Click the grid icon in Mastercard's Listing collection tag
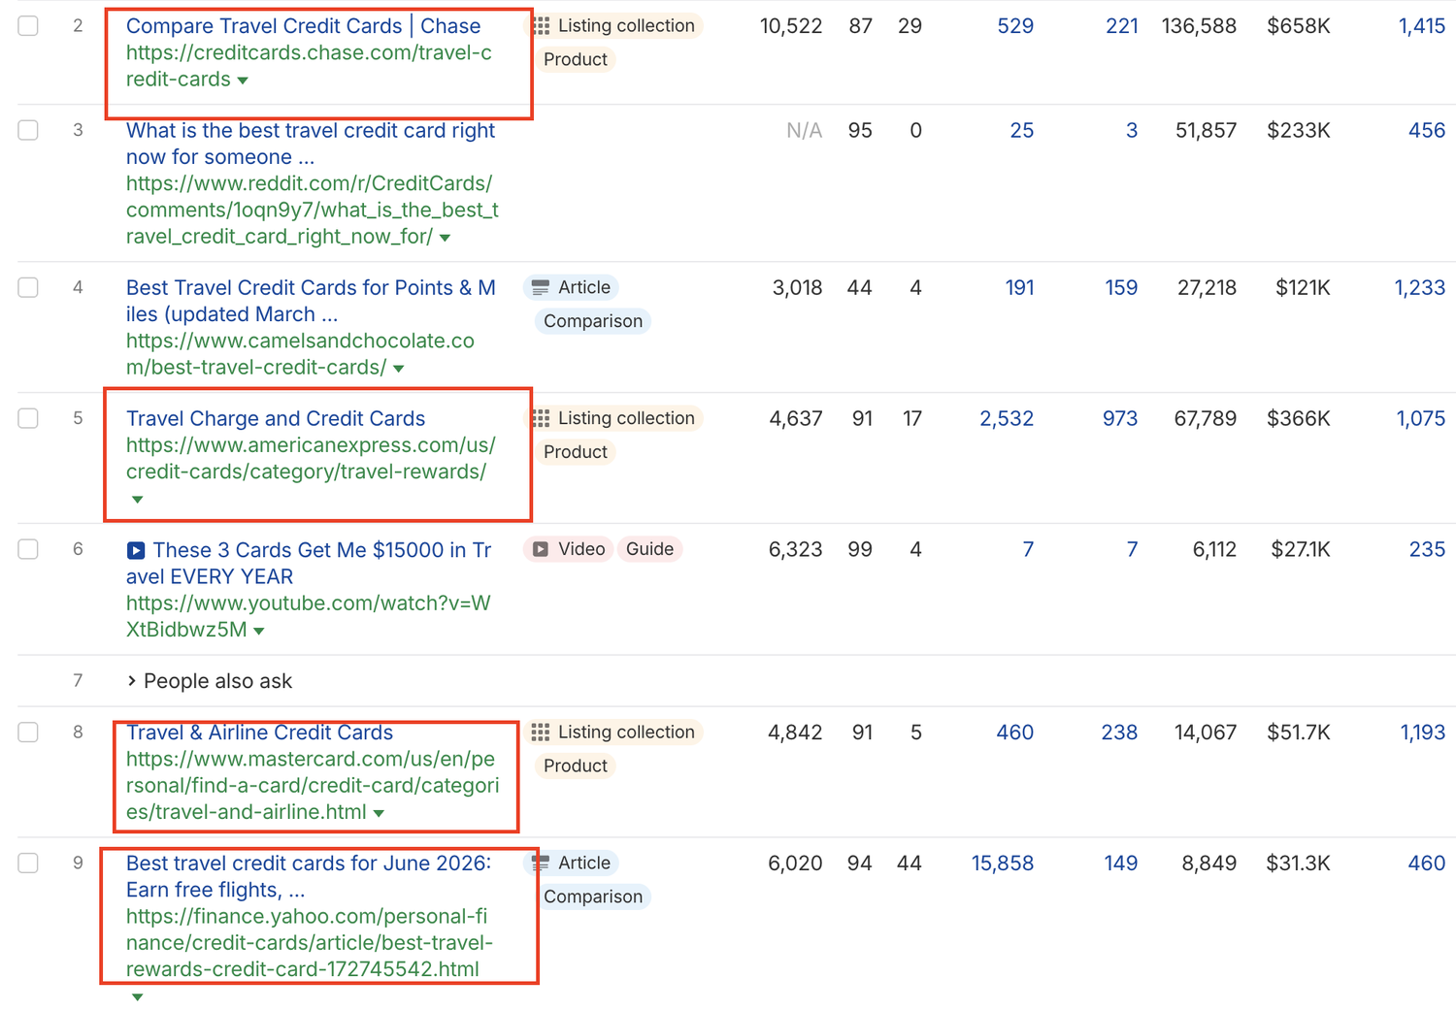The height and width of the screenshot is (1010, 1456). click(541, 733)
